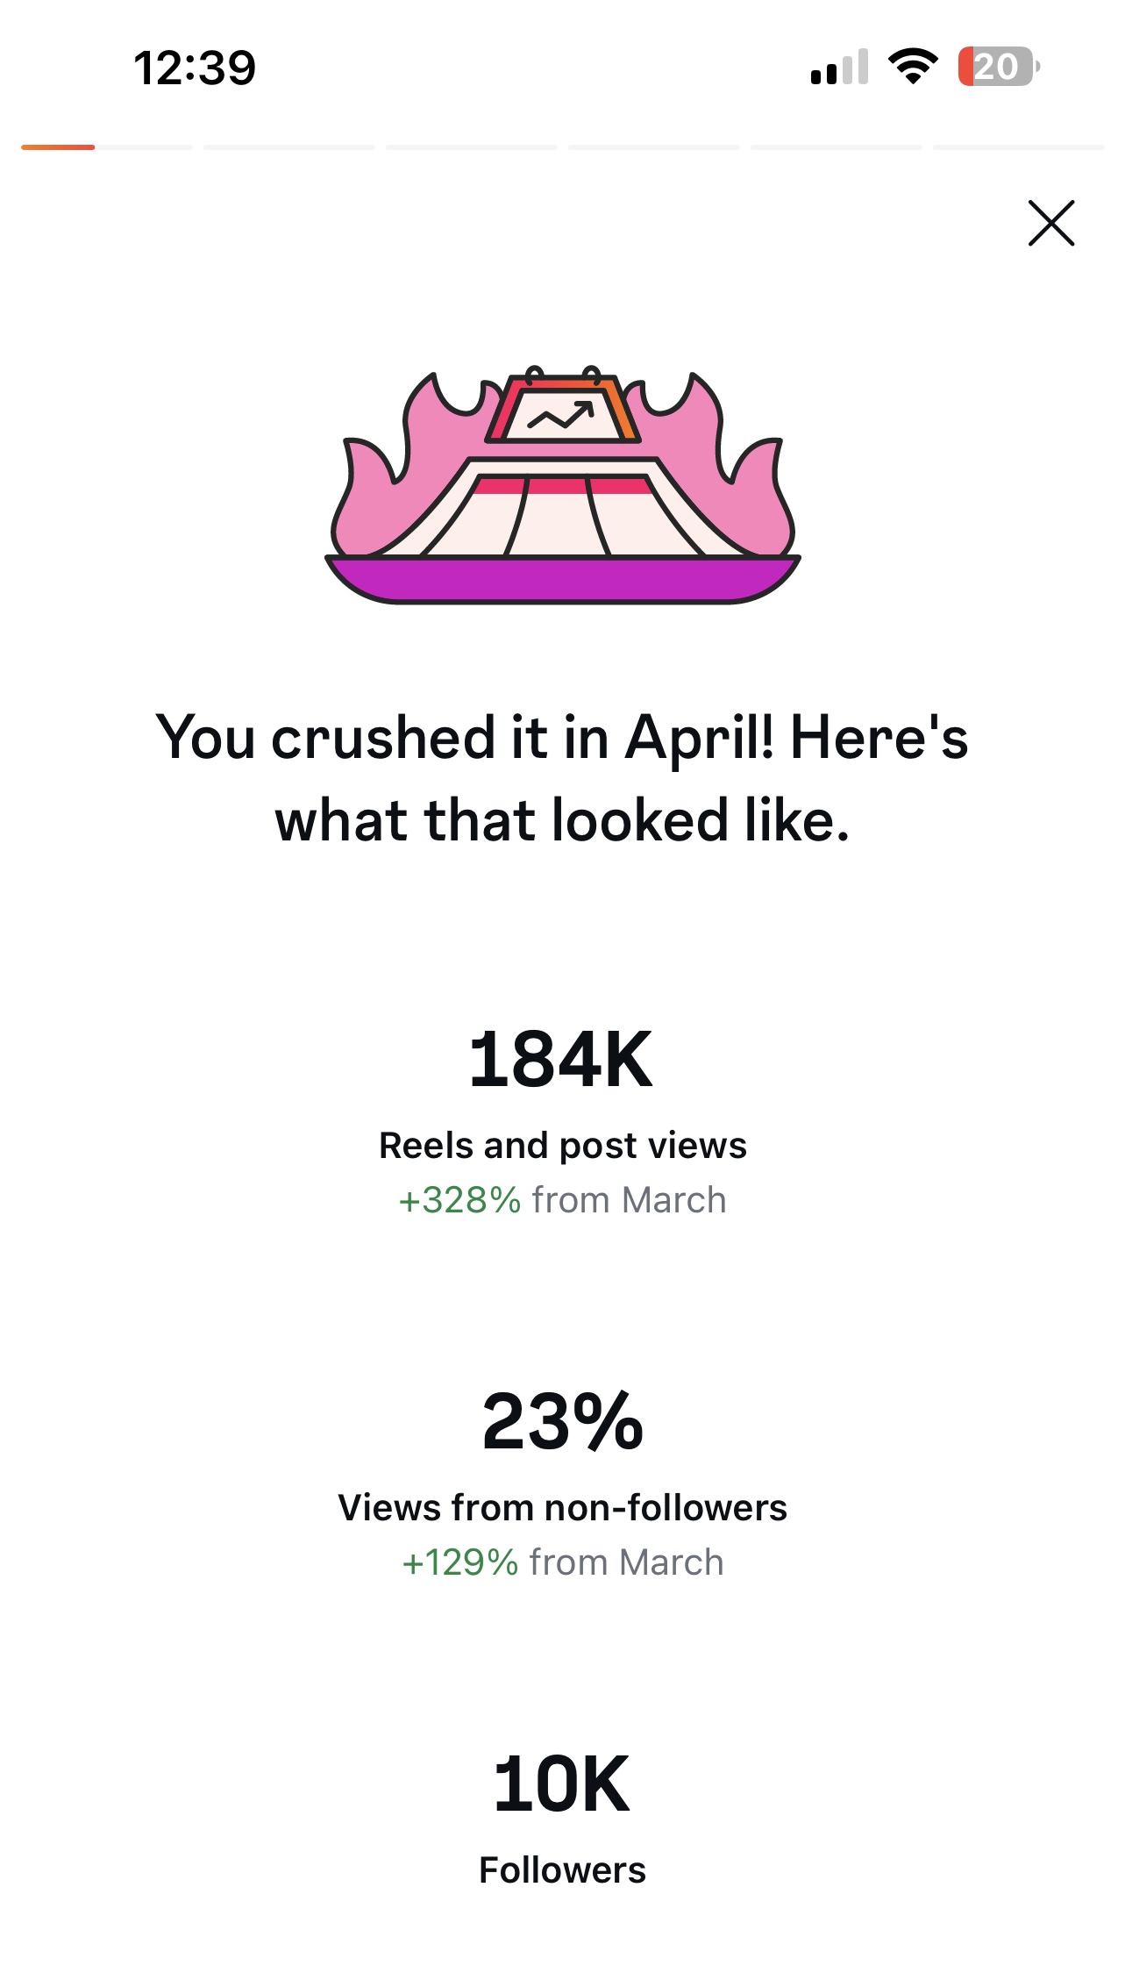Viewport: 1125px width, 1973px height.
Task: Open "Views from non-followers" label
Action: [562, 1507]
